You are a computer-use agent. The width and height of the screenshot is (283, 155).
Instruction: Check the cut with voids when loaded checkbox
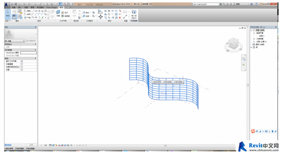tap(22, 67)
